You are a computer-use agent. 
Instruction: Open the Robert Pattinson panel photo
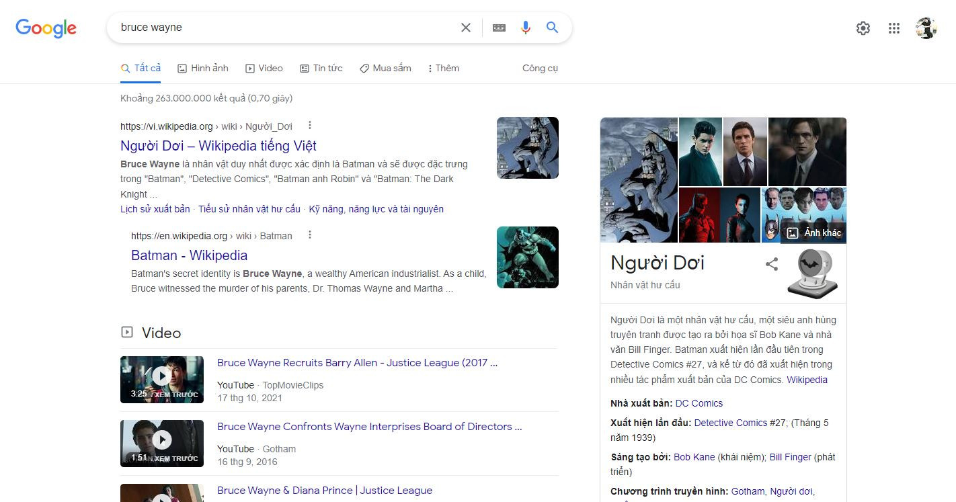pos(807,152)
